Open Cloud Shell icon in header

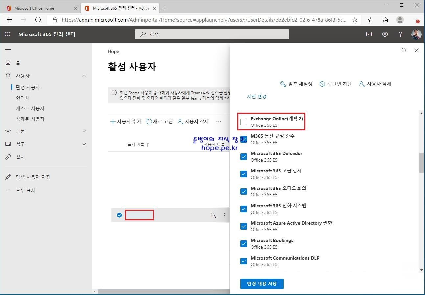tap(369, 34)
